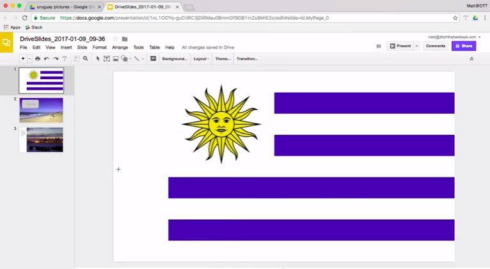The height and width of the screenshot is (269, 490).
Task: Select slide 1 flag thumbnail
Action: coord(41,81)
